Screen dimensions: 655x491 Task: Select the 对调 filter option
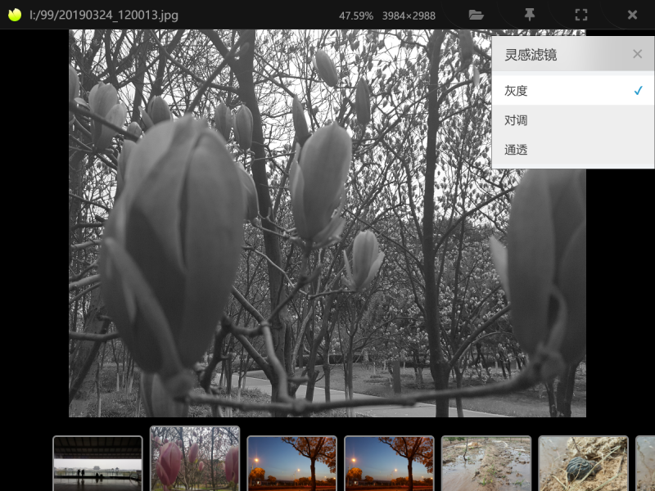pos(572,120)
